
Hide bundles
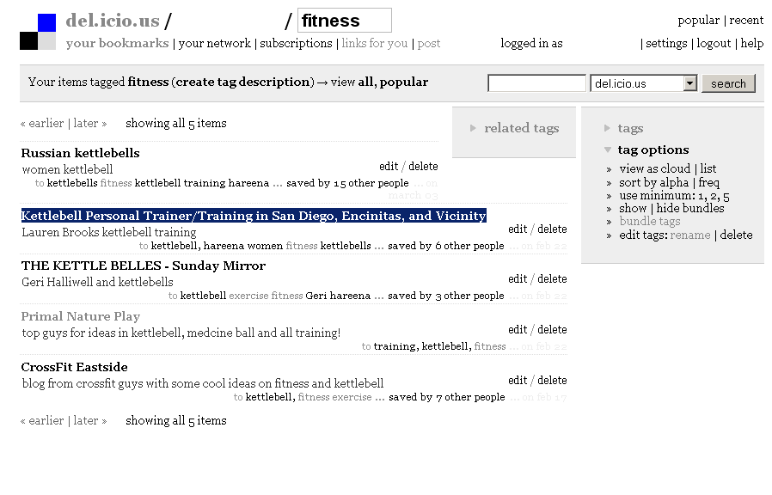690,208
